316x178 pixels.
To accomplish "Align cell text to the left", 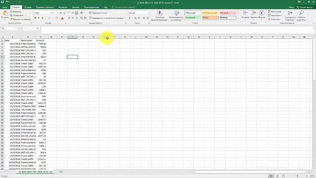I will click(69, 18).
